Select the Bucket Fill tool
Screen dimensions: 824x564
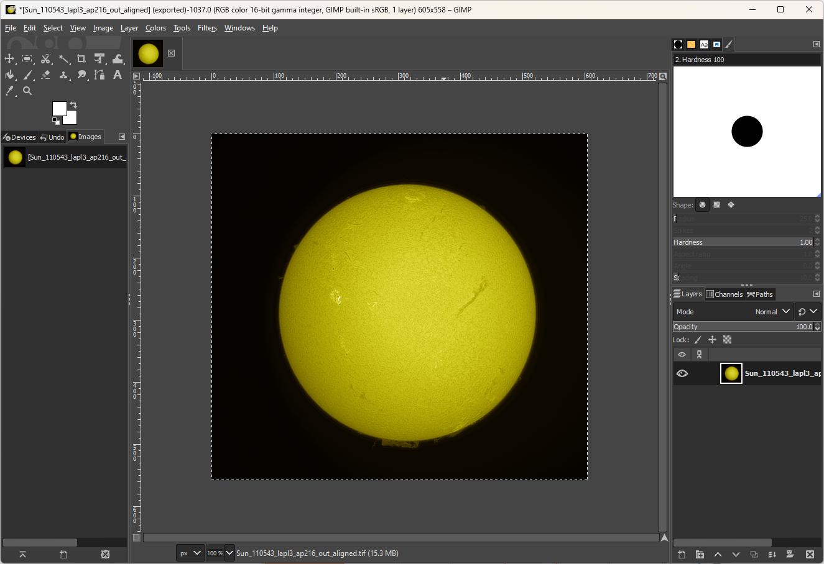point(10,75)
